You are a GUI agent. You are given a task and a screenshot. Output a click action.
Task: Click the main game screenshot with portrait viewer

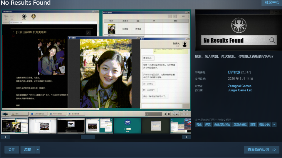[96, 63]
